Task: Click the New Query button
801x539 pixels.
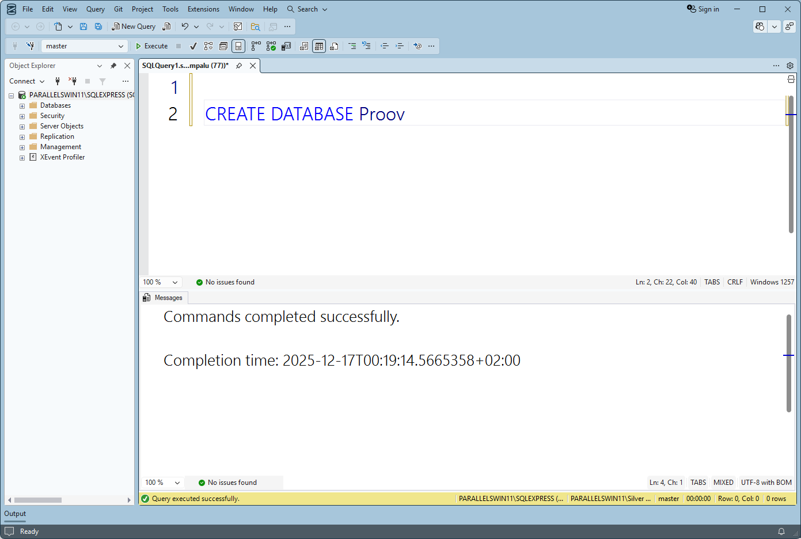Action: coord(134,26)
